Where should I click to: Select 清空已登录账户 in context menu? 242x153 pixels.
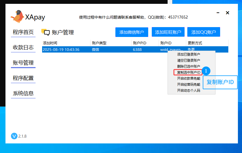[x=188, y=60]
